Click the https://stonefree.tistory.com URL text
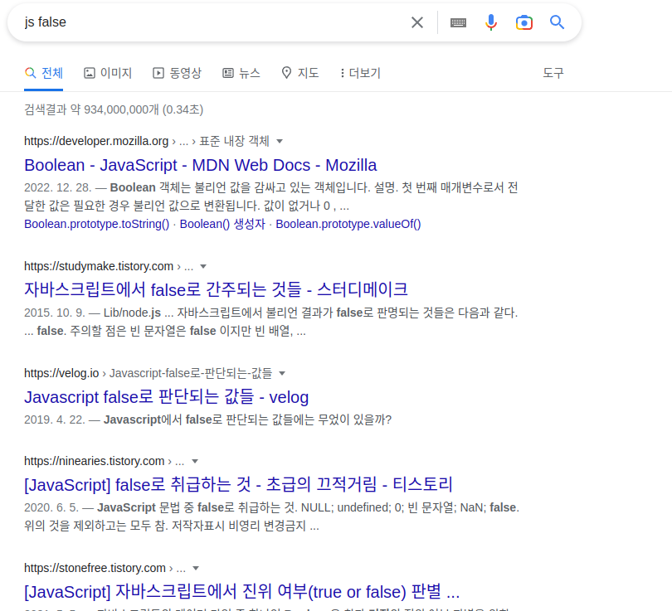Image resolution: width=672 pixels, height=611 pixels. (x=95, y=568)
